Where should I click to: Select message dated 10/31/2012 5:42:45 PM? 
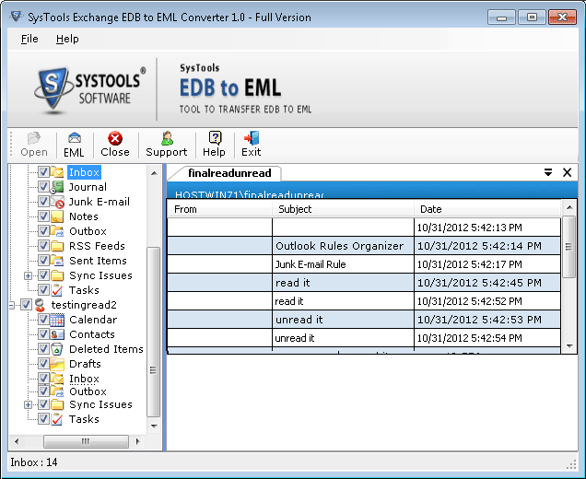[364, 283]
